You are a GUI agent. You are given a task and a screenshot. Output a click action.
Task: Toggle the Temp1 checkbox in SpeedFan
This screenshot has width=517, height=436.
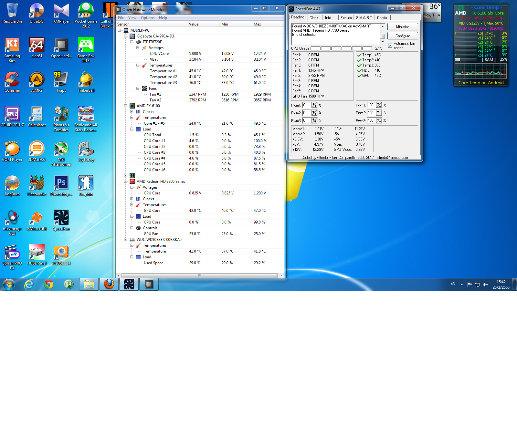coord(359,55)
